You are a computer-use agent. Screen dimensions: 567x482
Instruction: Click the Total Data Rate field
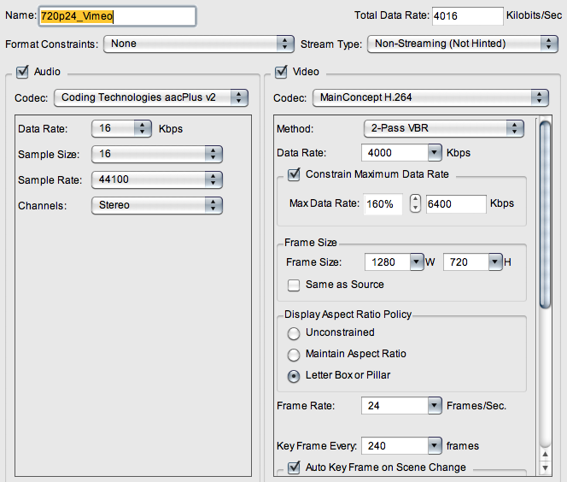click(x=467, y=16)
